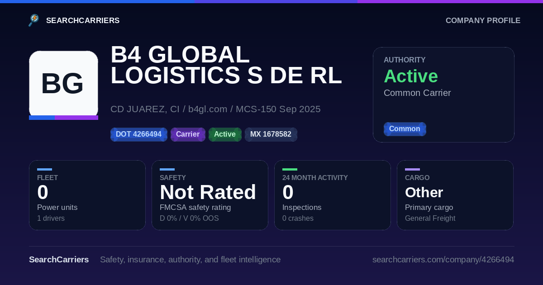This screenshot has height=285, width=543.
Task: Click the SEARCHCARRIERS header brand text
Action: point(83,20)
